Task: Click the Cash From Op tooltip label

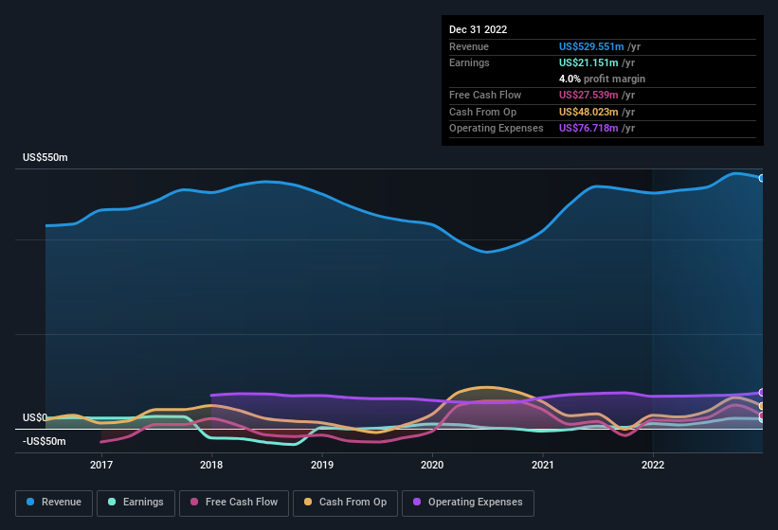Action: 482,112
